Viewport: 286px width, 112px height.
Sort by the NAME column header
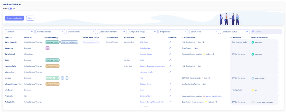pos(7,38)
